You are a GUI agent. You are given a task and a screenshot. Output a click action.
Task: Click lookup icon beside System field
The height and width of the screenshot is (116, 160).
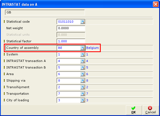point(82,54)
